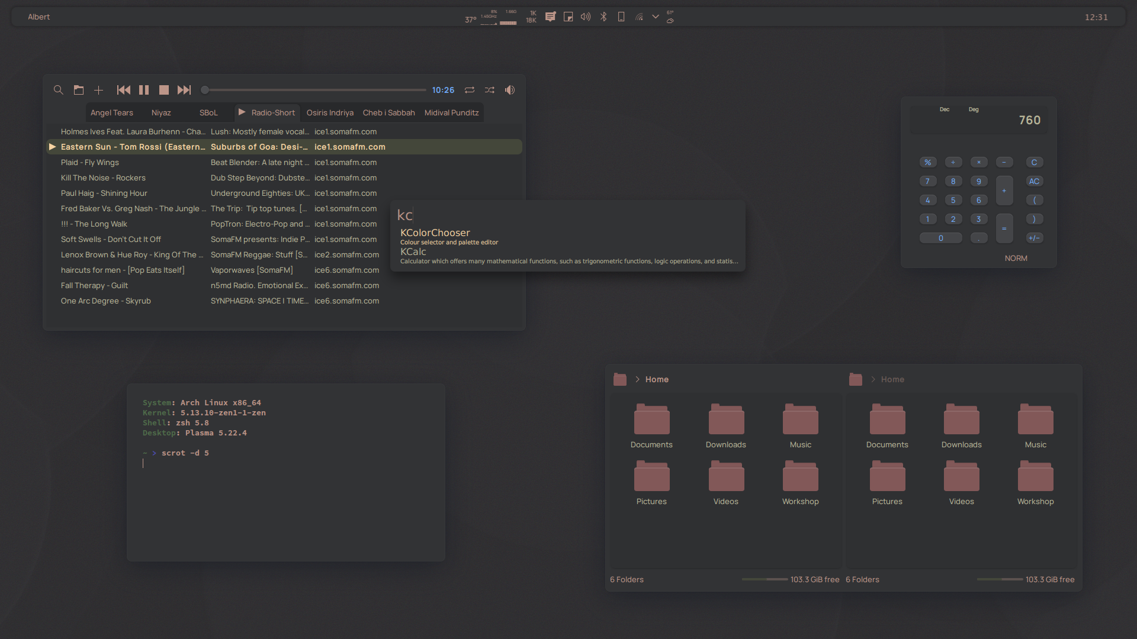This screenshot has height=639, width=1137.
Task: Mute volume using the speaker icon
Action: point(509,90)
